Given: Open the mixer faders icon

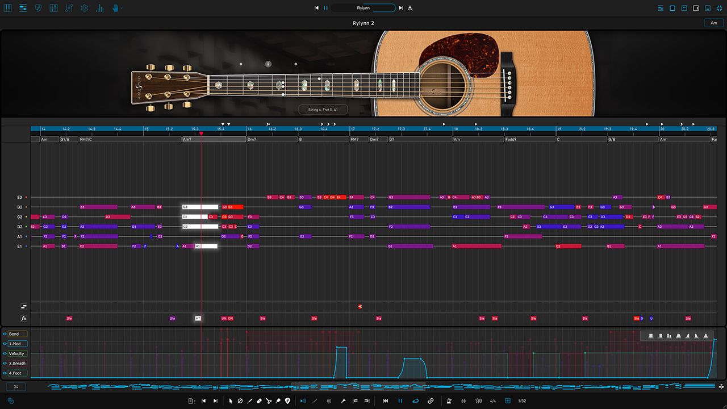Looking at the screenshot, I should (x=69, y=8).
